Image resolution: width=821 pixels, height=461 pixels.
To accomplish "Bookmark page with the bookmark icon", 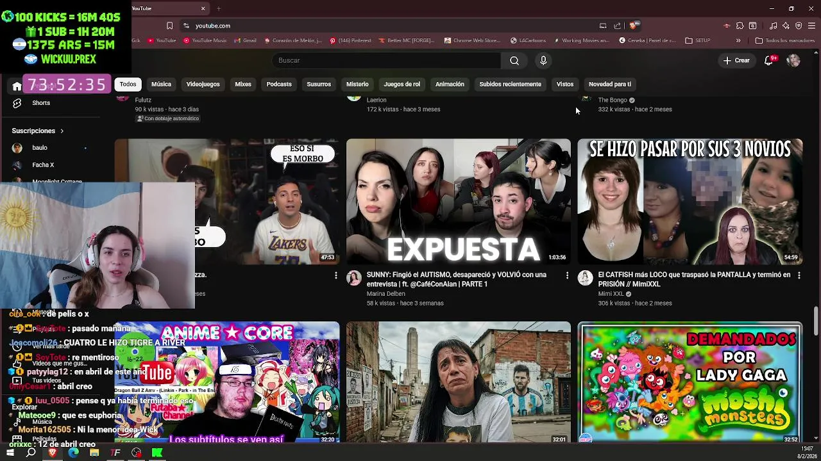I will (169, 26).
